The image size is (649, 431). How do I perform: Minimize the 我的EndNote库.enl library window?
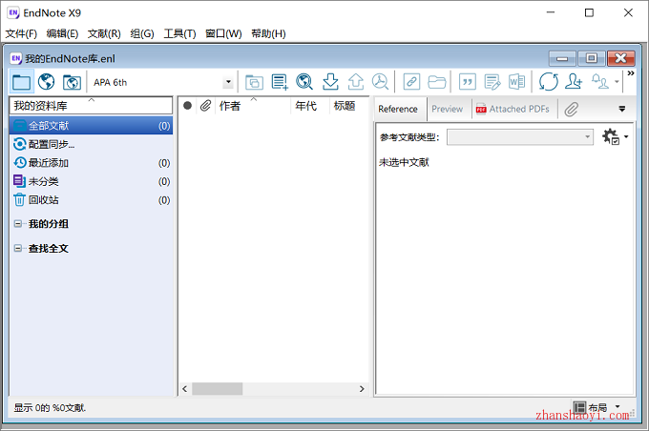562,58
